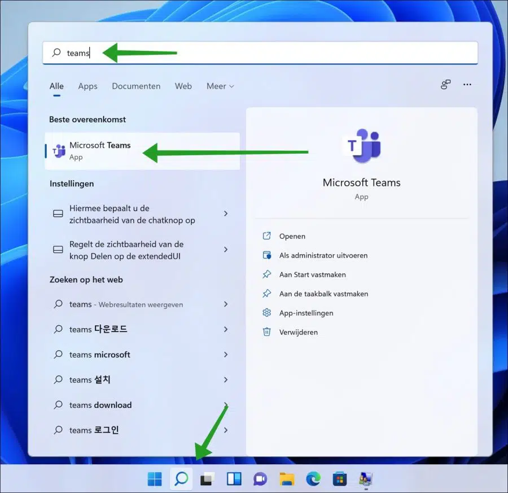Open Windows Start button on taskbar
Screen dimensions: 508x493
(x=155, y=479)
